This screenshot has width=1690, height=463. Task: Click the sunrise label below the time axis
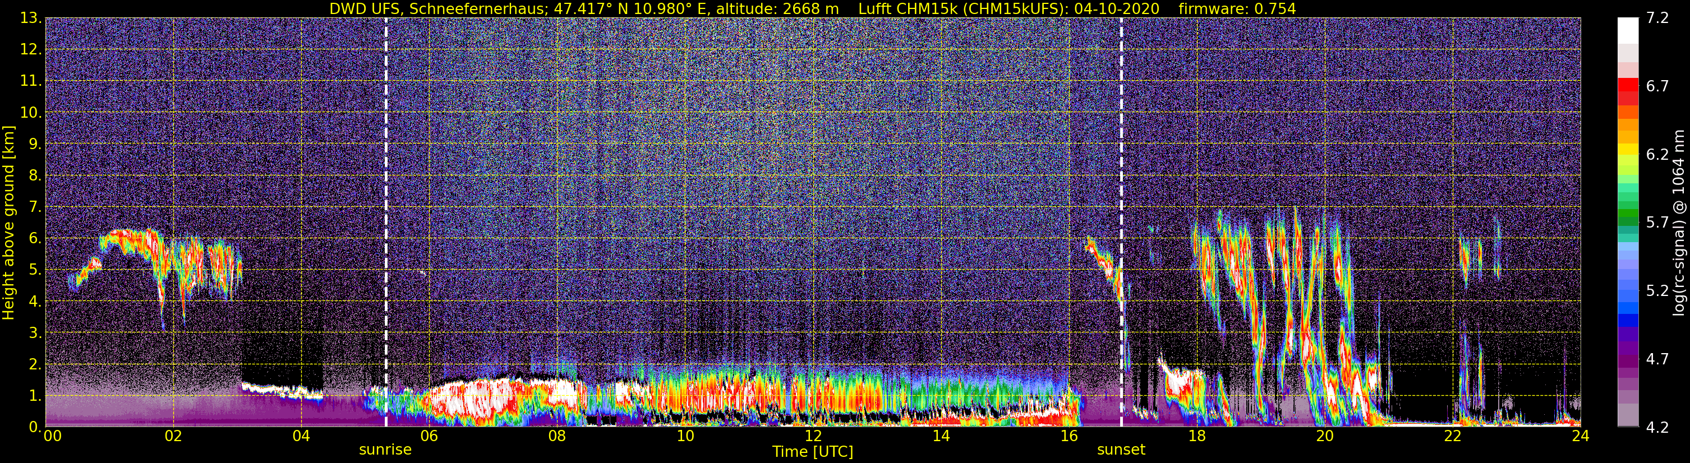coord(385,449)
